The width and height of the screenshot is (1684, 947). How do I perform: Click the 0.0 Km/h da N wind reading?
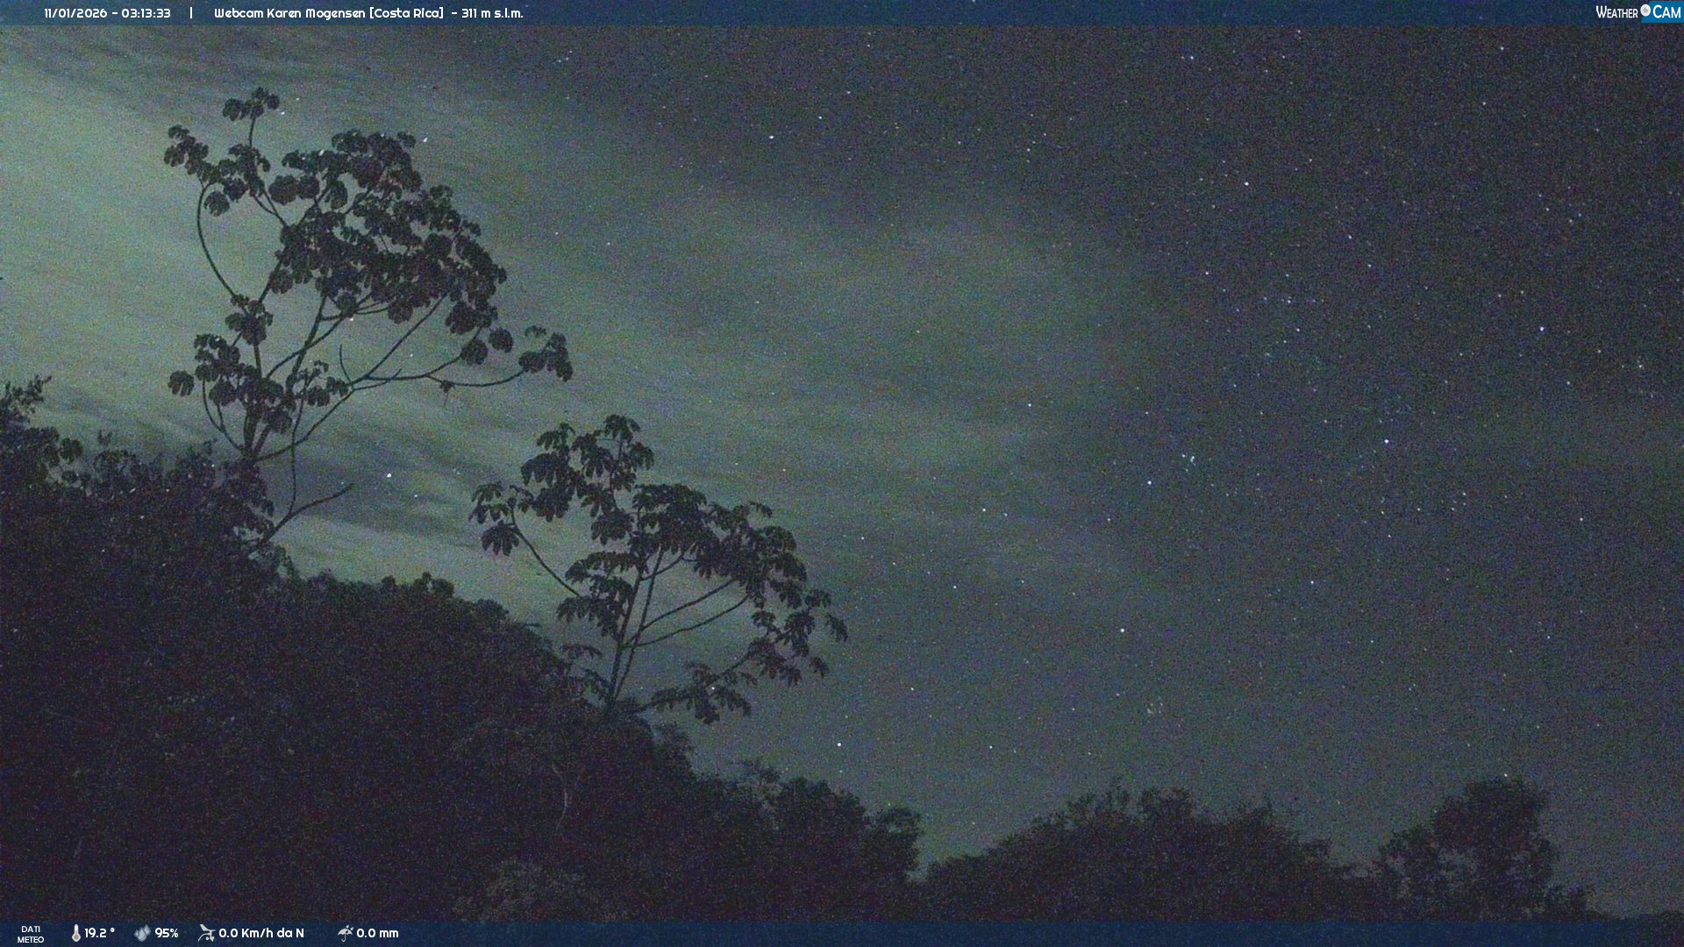coord(261,933)
